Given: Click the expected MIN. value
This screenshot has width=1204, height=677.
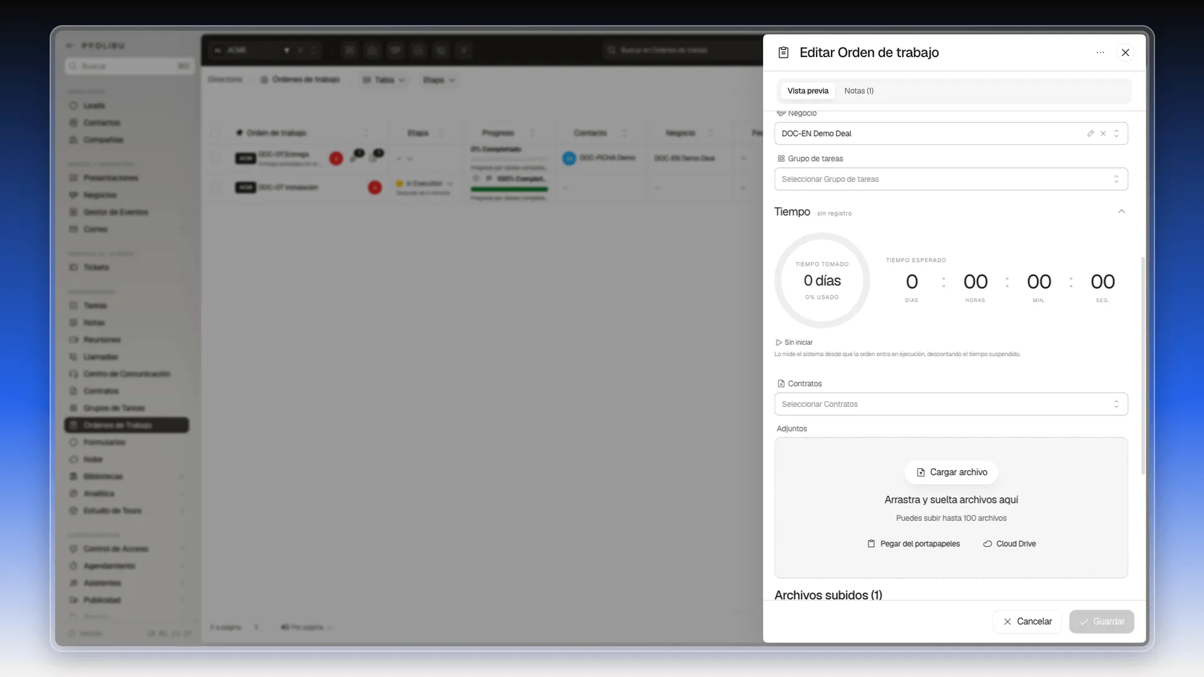Looking at the screenshot, I should pos(1039,282).
